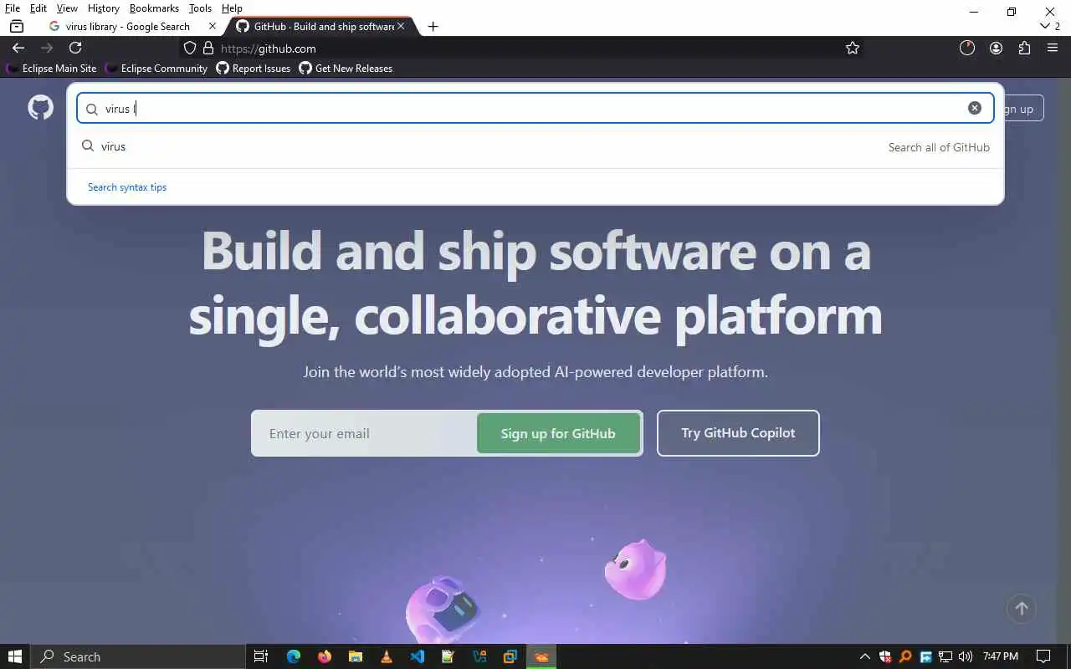Open Report Issues bookmark
The height and width of the screenshot is (669, 1071).
254,69
